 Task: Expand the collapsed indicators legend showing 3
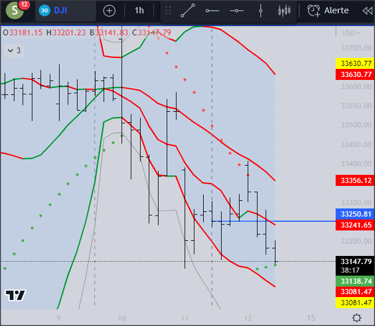[14, 50]
